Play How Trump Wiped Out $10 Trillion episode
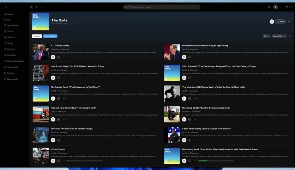Viewport: 295px width, 170px height. click(x=53, y=78)
